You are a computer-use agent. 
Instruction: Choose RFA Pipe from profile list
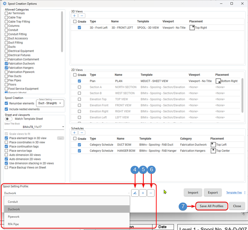pyautogui.click(x=67, y=224)
